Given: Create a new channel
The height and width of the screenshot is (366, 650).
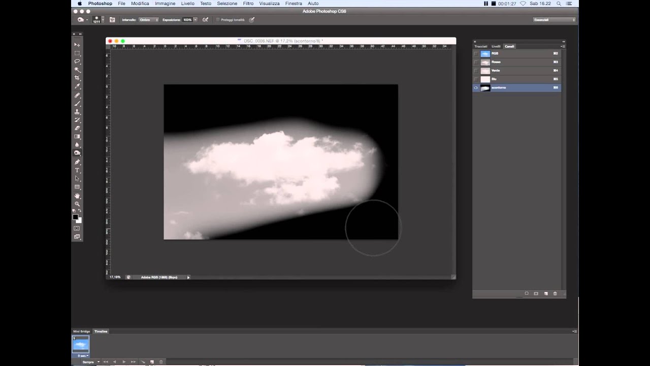Looking at the screenshot, I should tap(546, 293).
